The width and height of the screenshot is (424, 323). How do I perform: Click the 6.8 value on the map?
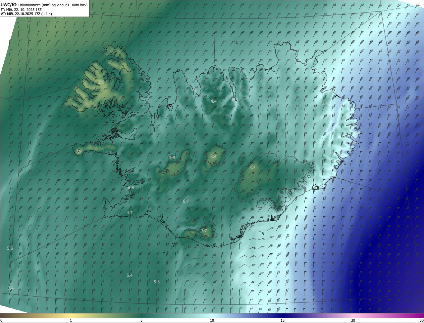click(131, 188)
